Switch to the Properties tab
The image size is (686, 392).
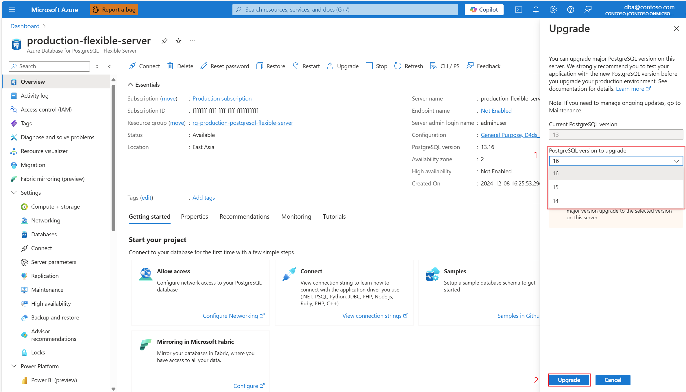click(195, 216)
